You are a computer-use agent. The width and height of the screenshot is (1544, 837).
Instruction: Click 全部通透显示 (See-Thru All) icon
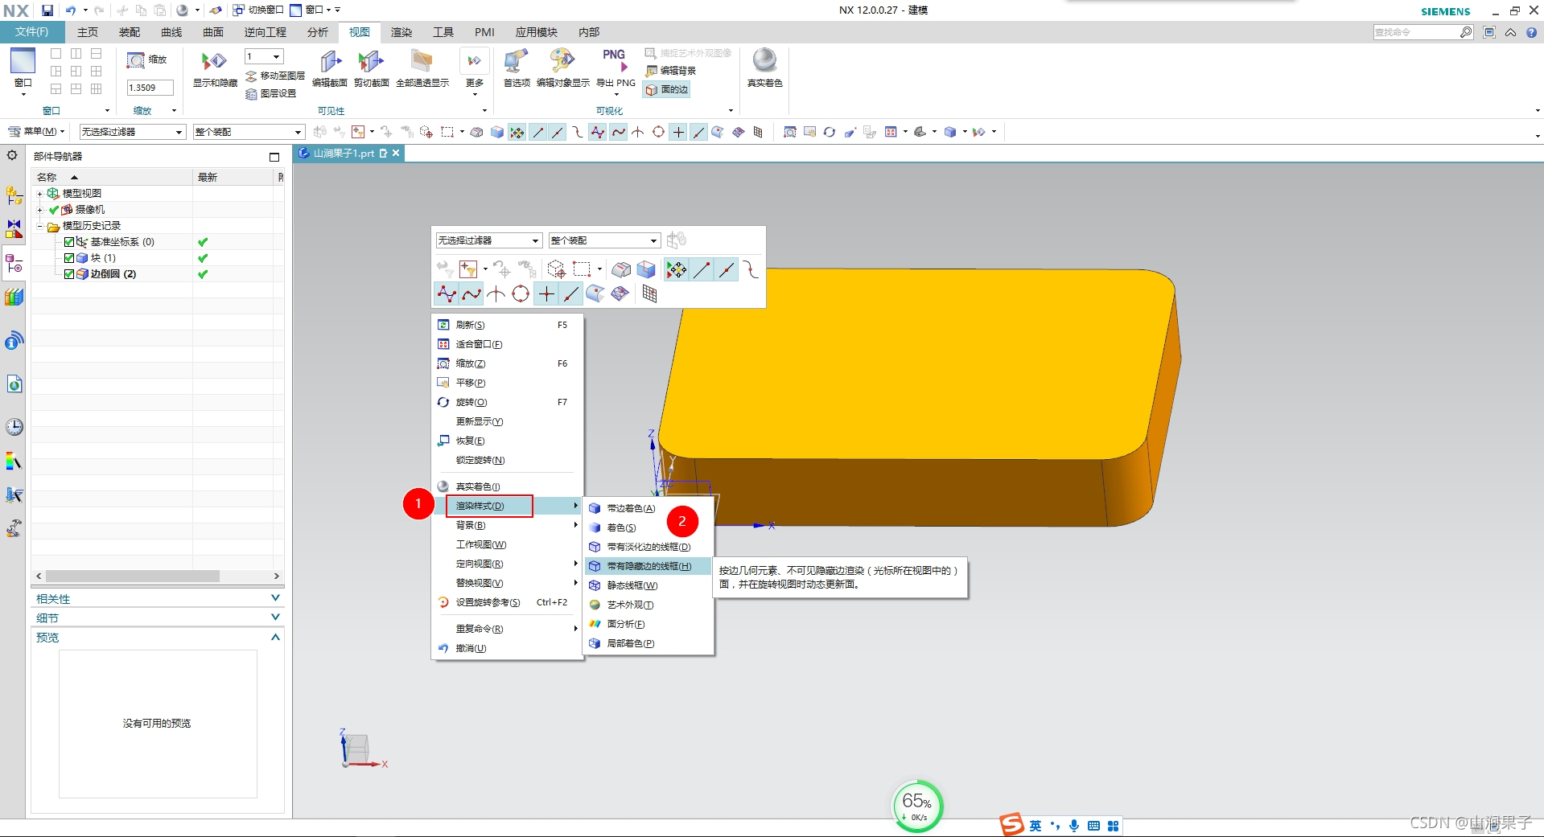(x=422, y=62)
